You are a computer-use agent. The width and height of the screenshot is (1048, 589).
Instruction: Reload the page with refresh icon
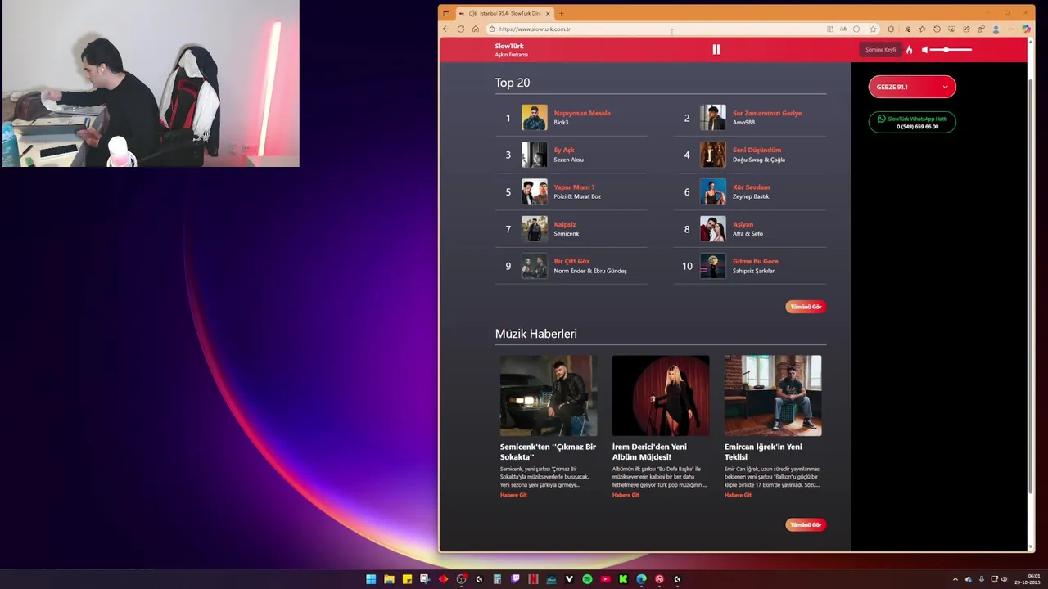(461, 29)
